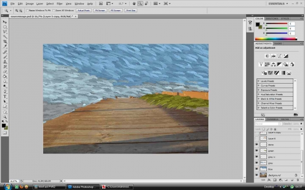Select the Move tool
Viewport: 305px width, 190px height.
5,22
